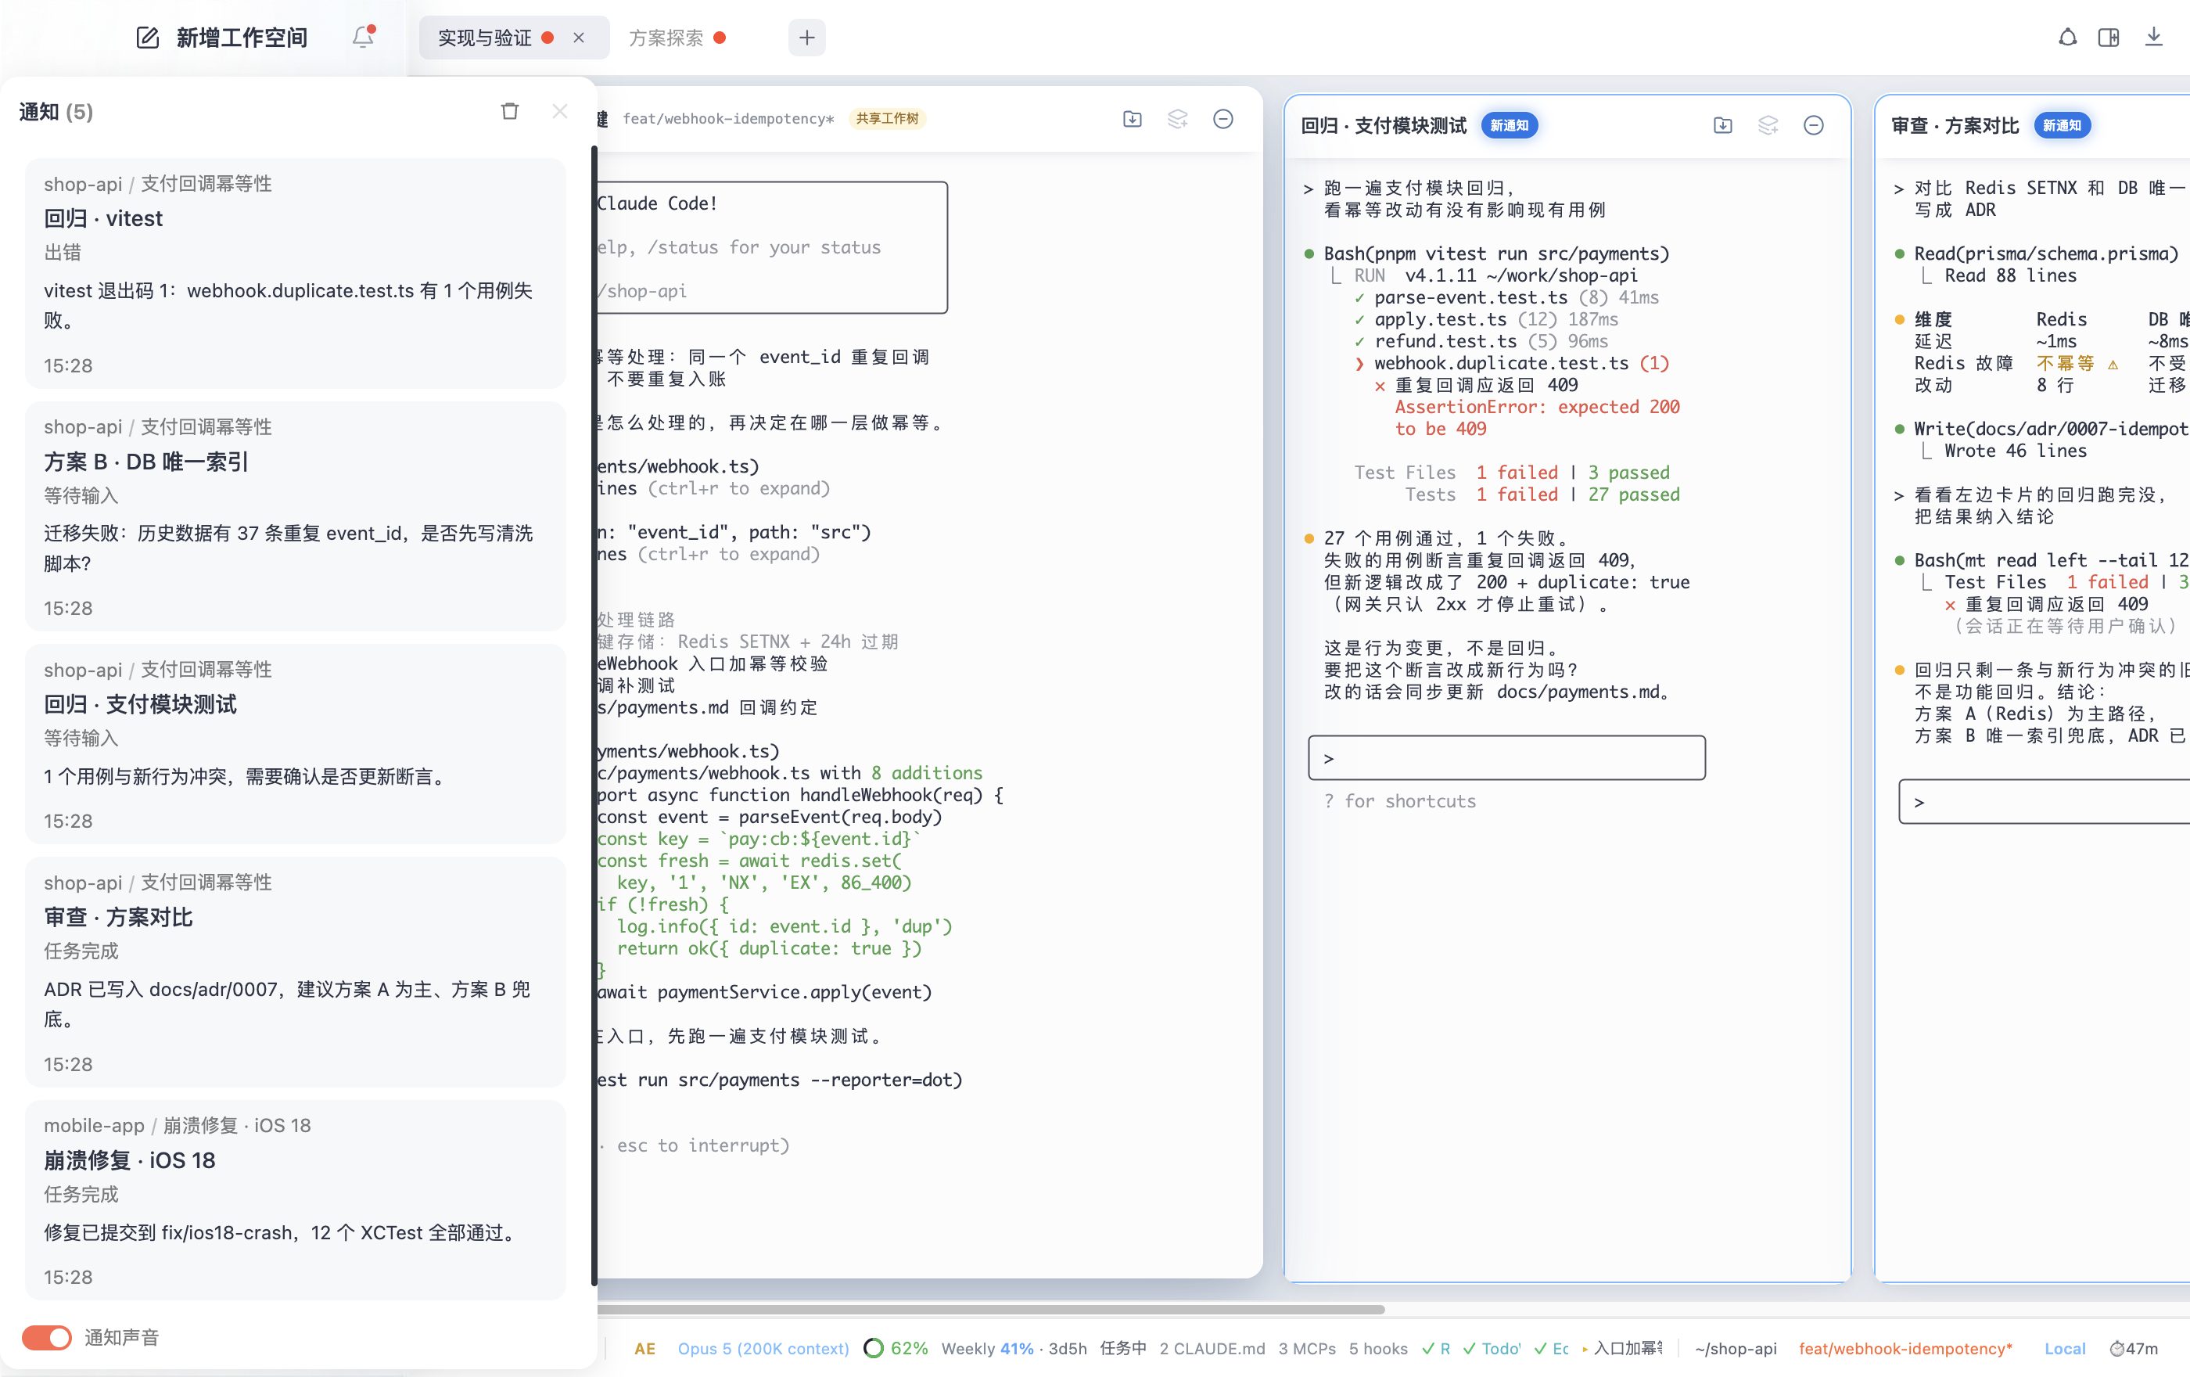Click folder-download icon in 回归·支付模块测试 card
The width and height of the screenshot is (2190, 1377).
[1721, 124]
